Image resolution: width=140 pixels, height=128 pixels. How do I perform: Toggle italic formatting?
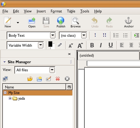click(x=101, y=45)
